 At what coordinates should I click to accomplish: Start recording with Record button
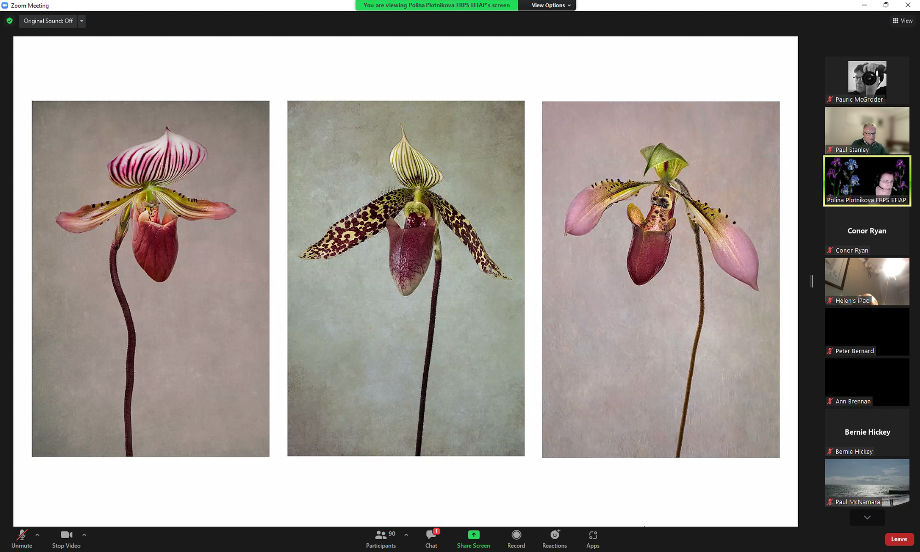516,539
